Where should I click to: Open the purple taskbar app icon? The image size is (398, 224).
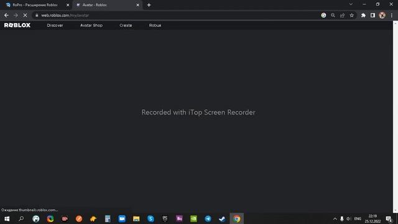[179, 218]
